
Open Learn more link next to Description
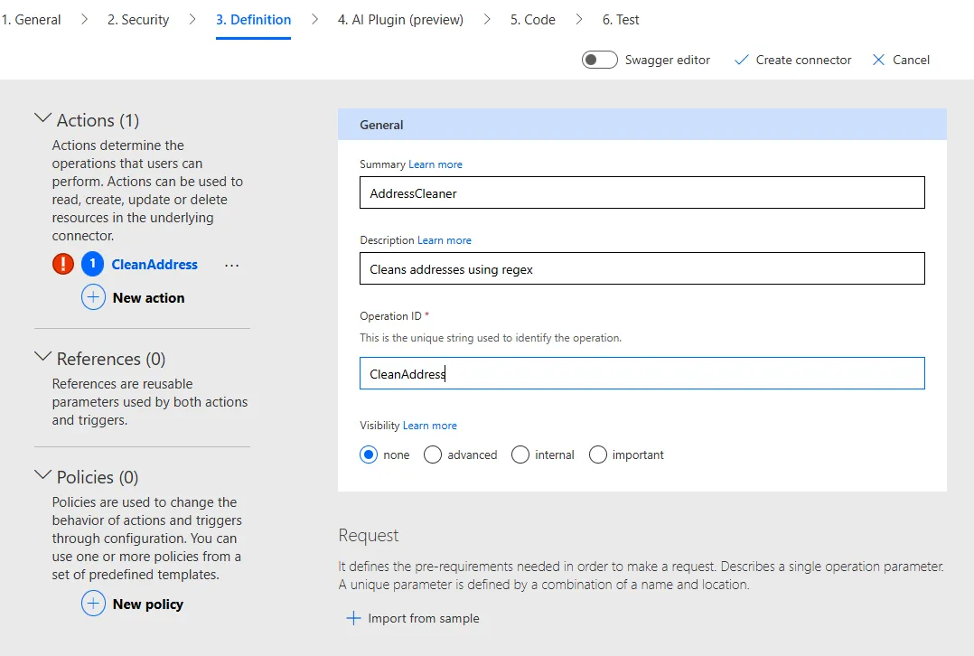click(x=445, y=240)
